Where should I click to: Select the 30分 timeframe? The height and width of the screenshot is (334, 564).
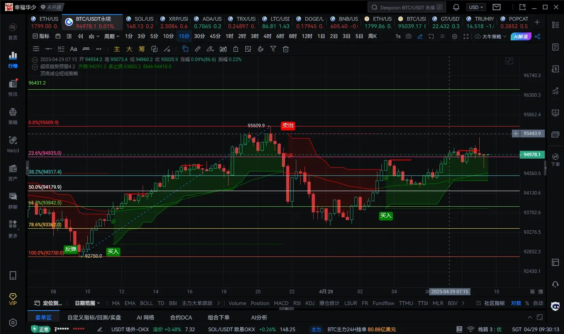199,36
